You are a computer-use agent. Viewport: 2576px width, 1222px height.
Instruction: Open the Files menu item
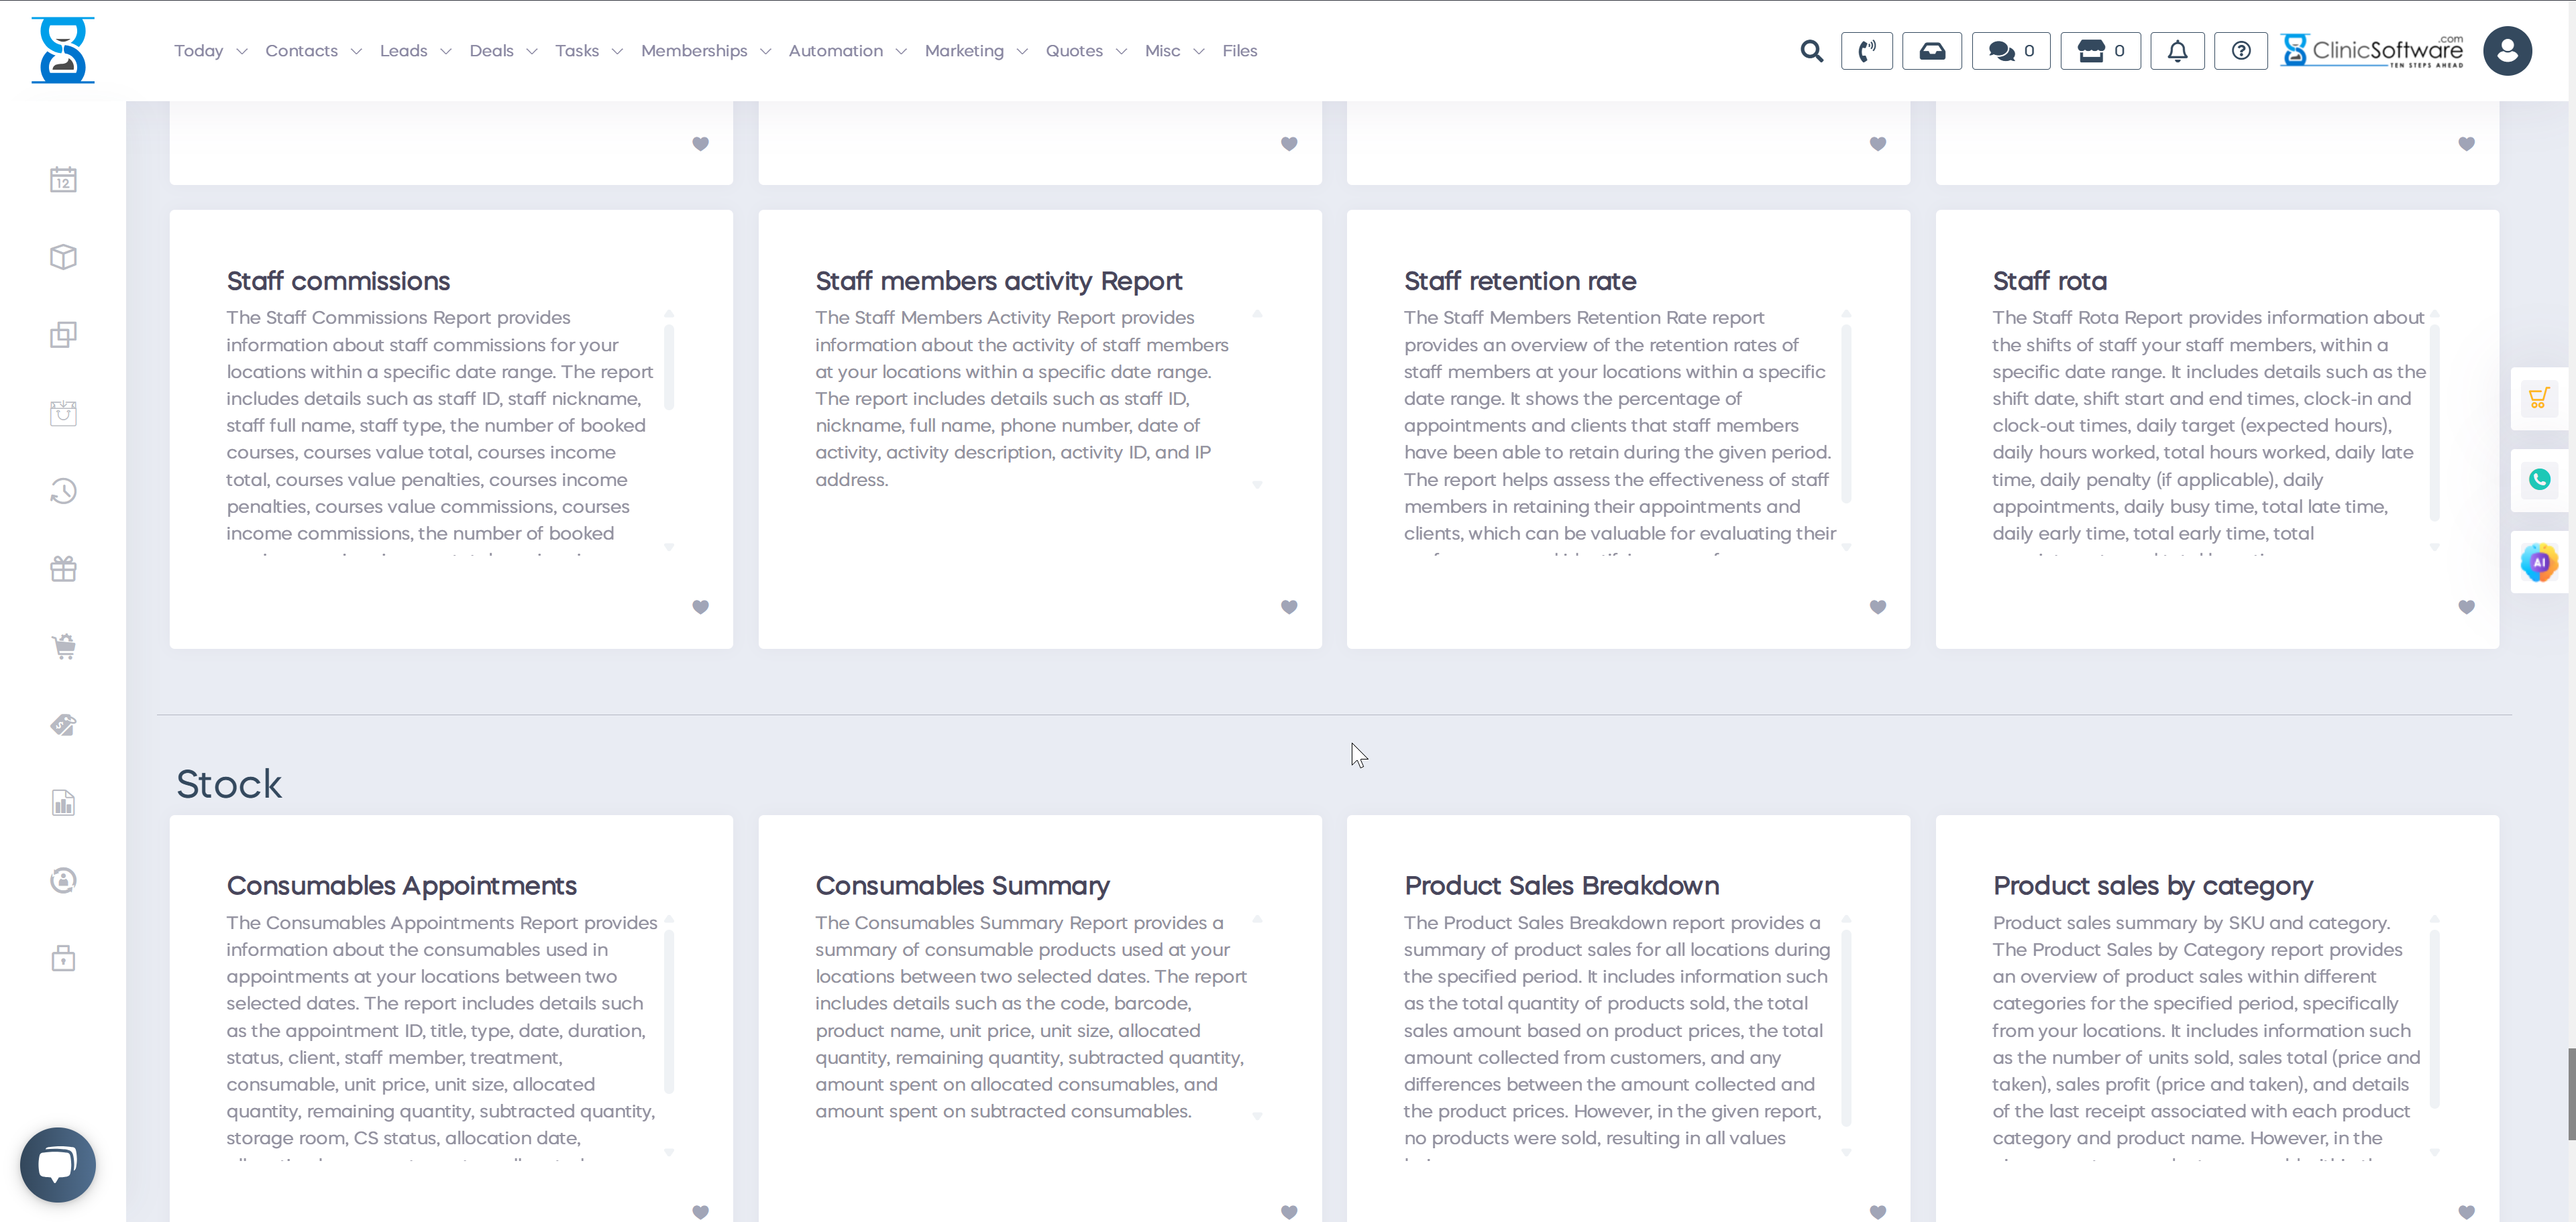pos(1239,51)
